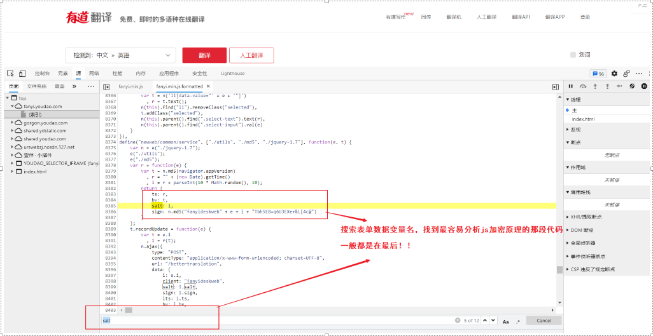The width and height of the screenshot is (653, 336).
Task: Toggle Deactivate breakpoints icon
Action: (632, 86)
